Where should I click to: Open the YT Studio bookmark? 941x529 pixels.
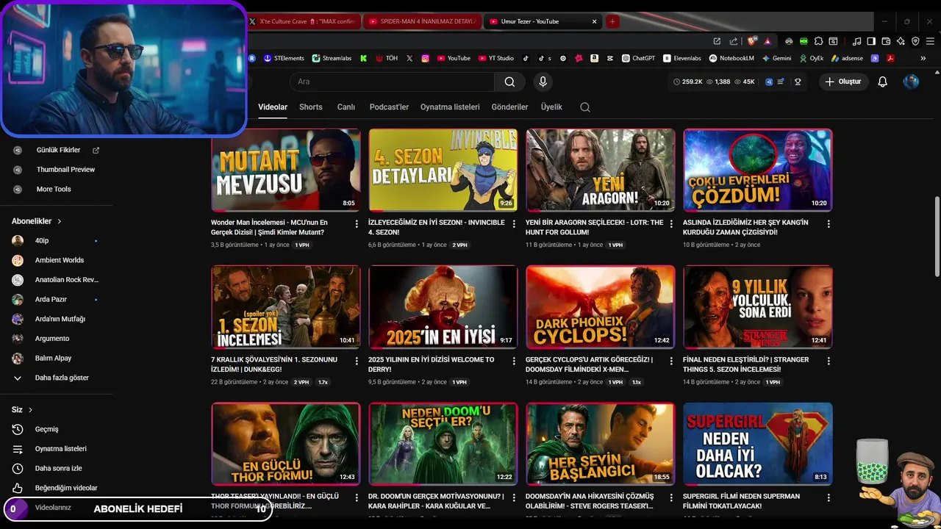pyautogui.click(x=496, y=58)
